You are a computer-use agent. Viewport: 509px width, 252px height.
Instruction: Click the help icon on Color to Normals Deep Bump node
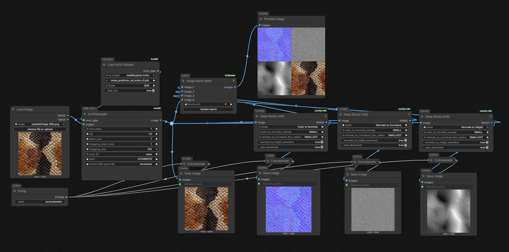click(x=325, y=116)
